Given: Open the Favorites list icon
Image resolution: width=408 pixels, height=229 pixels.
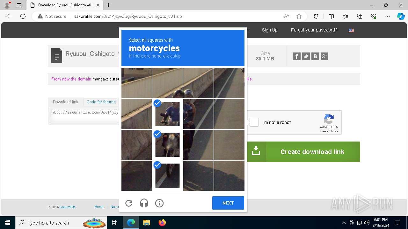Looking at the screenshot, I should [x=346, y=16].
